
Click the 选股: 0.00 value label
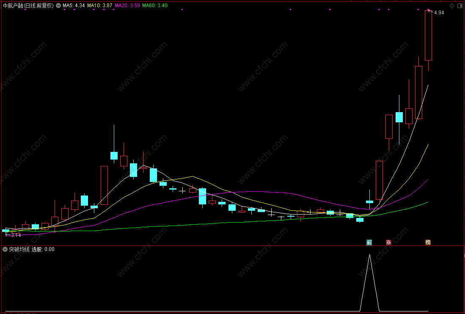43,249
